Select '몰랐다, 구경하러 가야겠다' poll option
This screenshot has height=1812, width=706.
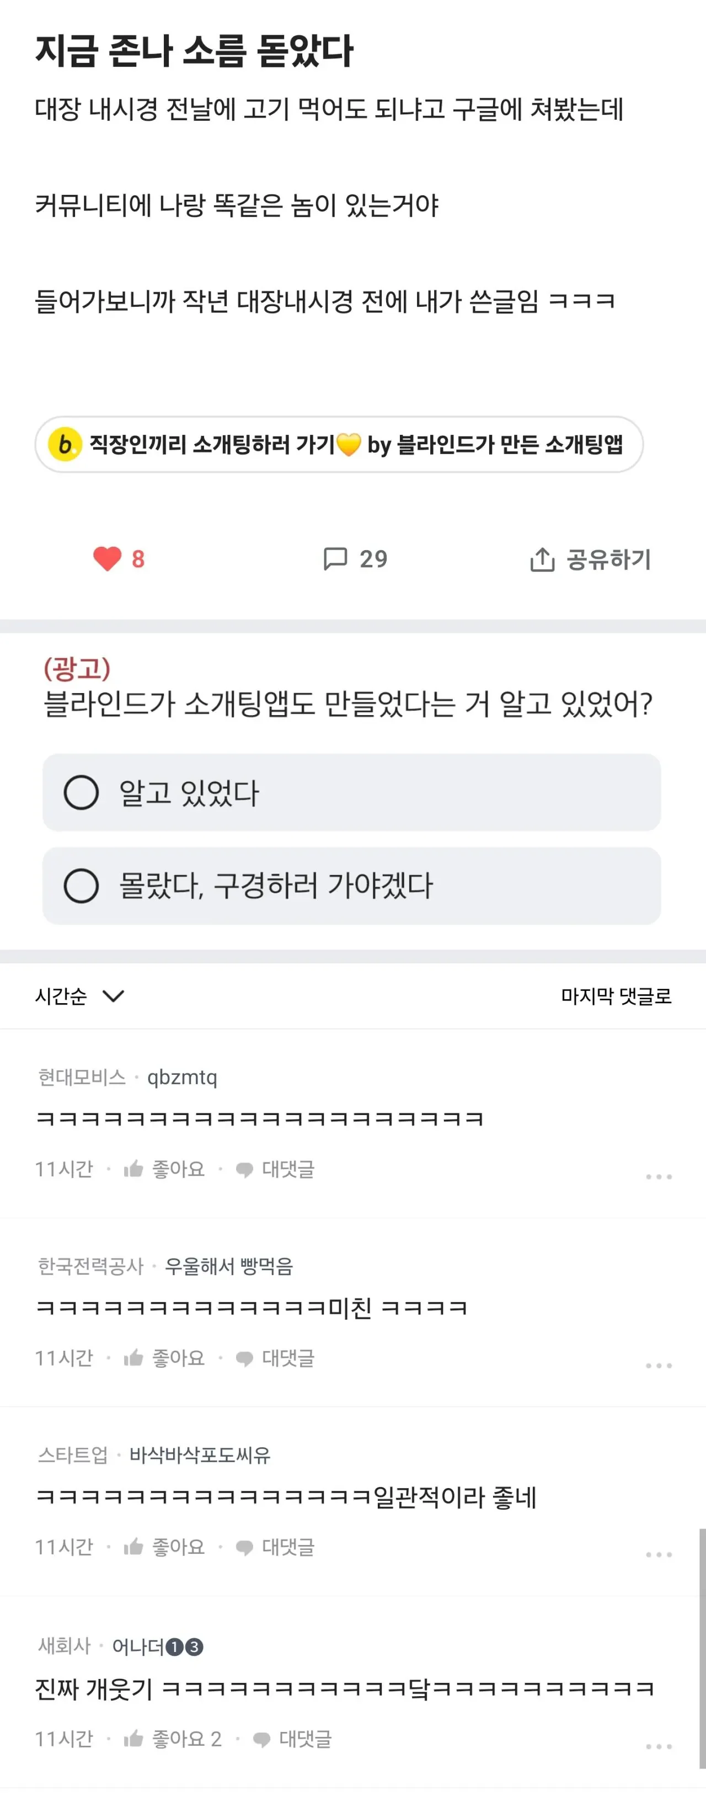point(82,886)
